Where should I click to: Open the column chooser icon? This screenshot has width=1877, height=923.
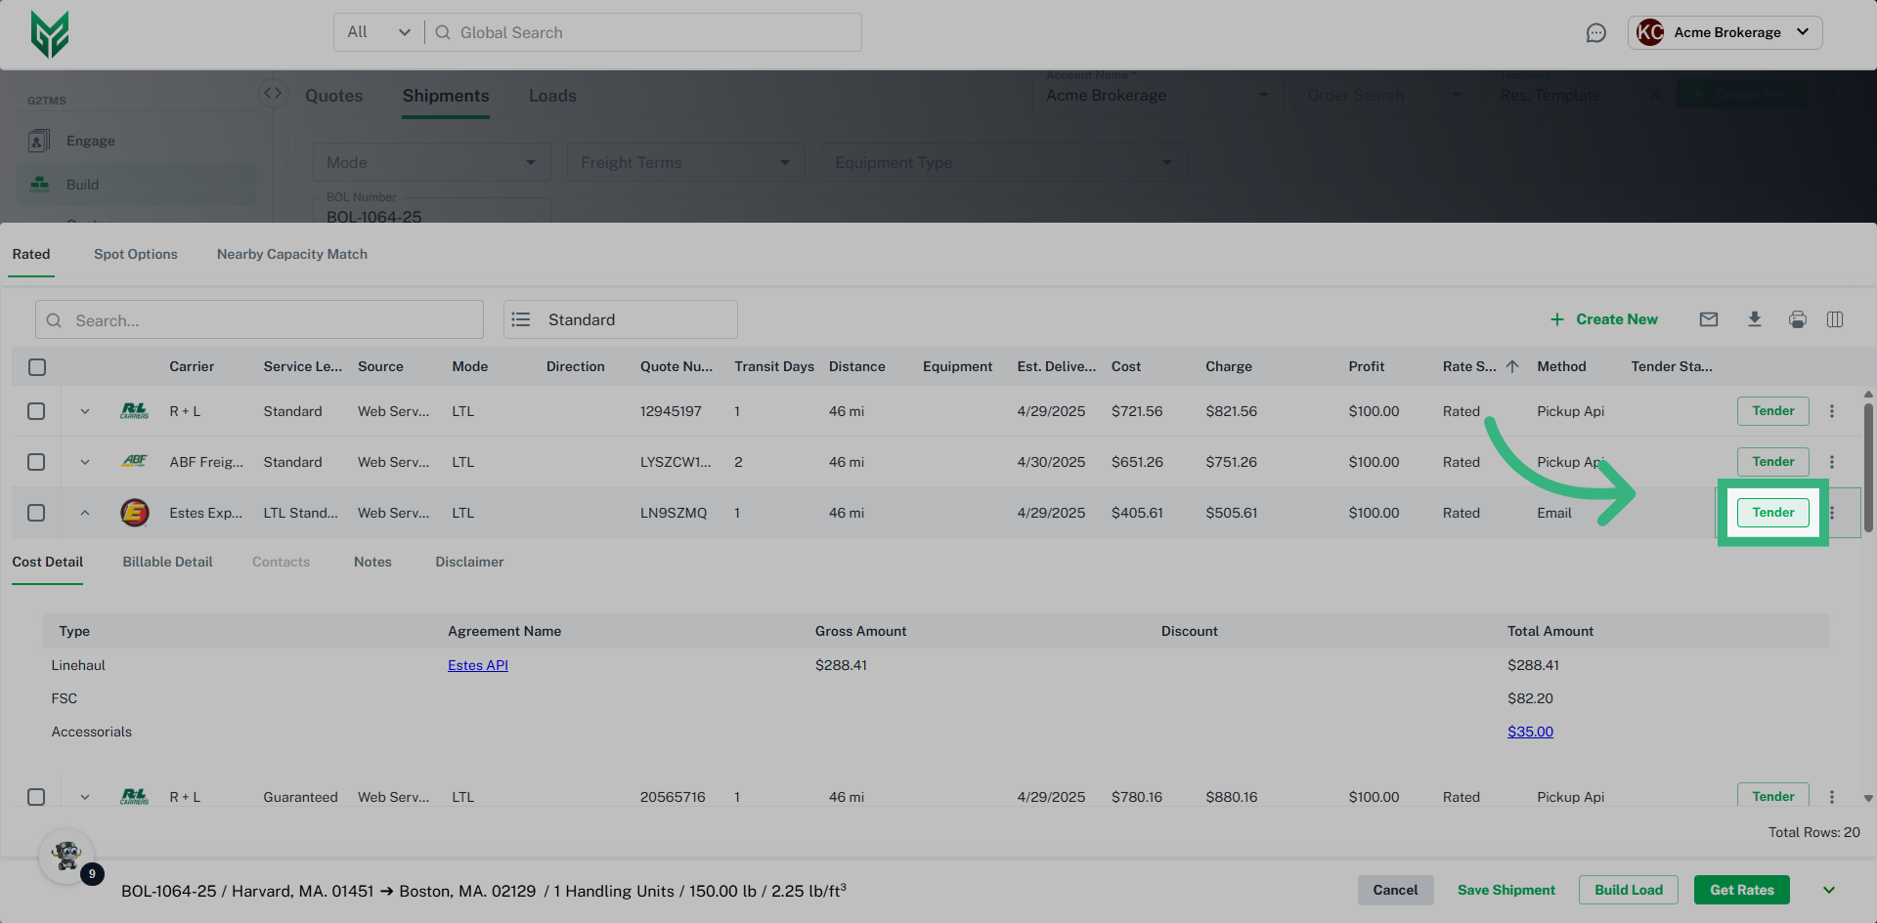click(1834, 319)
